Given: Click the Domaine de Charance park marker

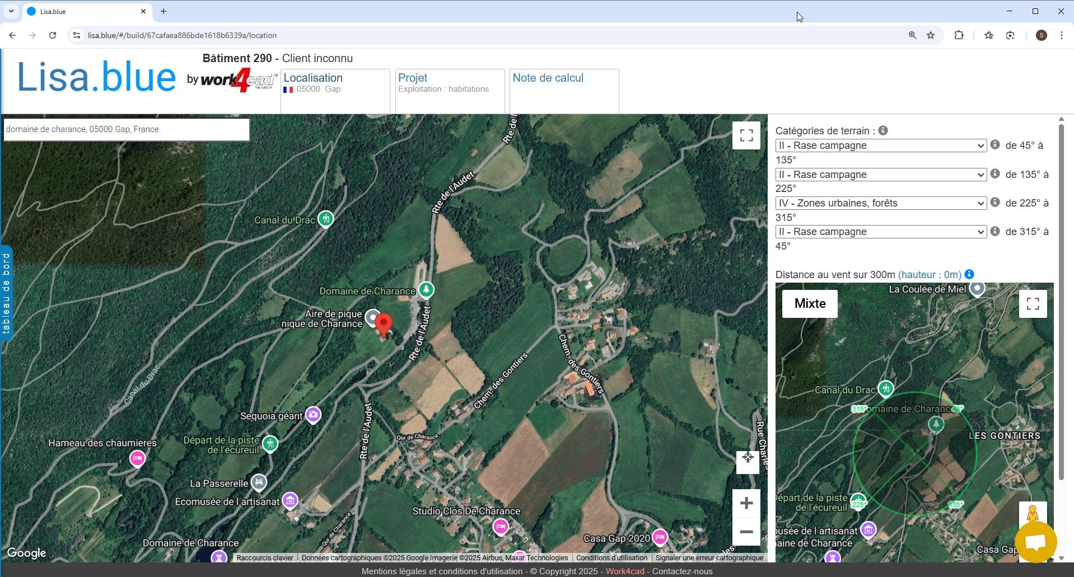Looking at the screenshot, I should (426, 289).
